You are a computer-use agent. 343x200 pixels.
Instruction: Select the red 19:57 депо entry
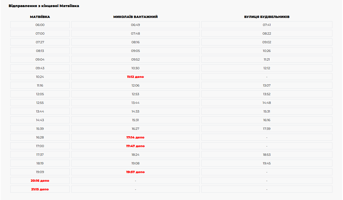[x=135, y=172]
